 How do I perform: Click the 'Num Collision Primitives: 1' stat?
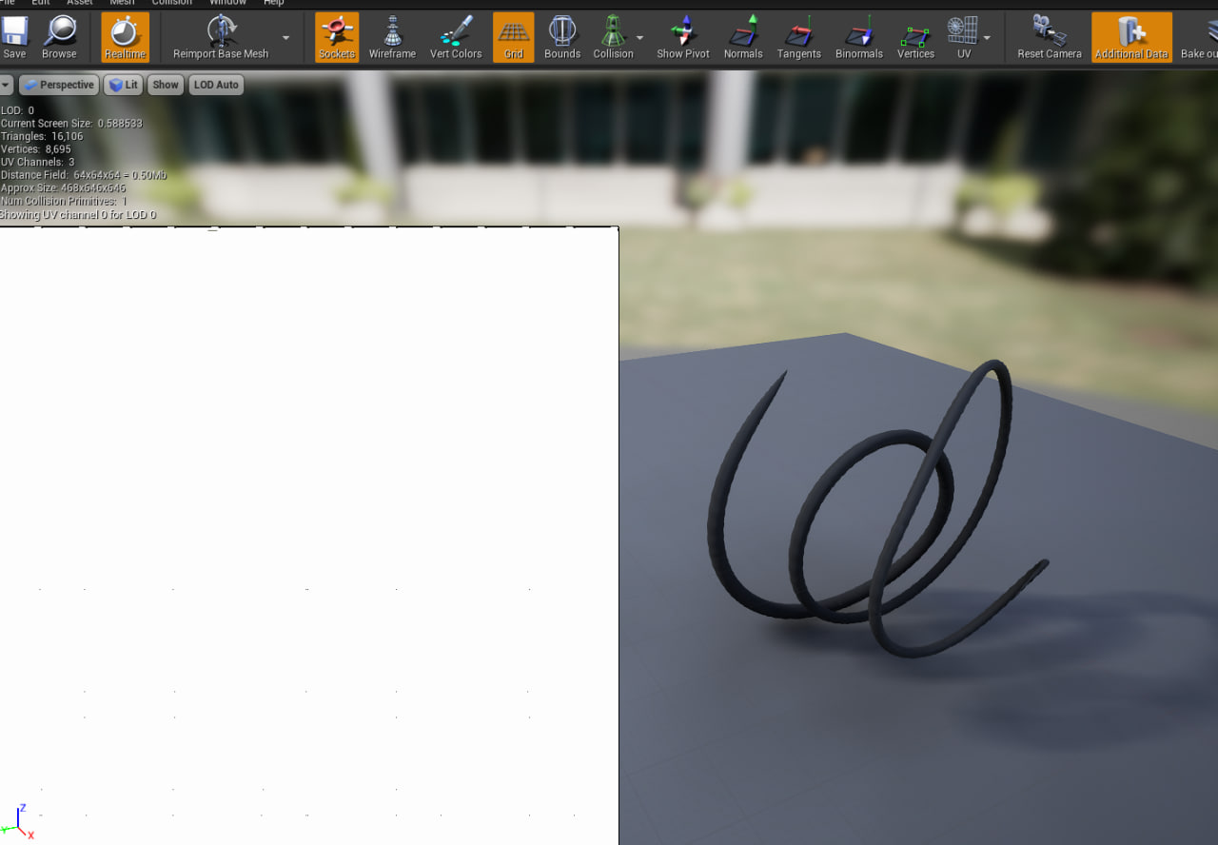(64, 201)
